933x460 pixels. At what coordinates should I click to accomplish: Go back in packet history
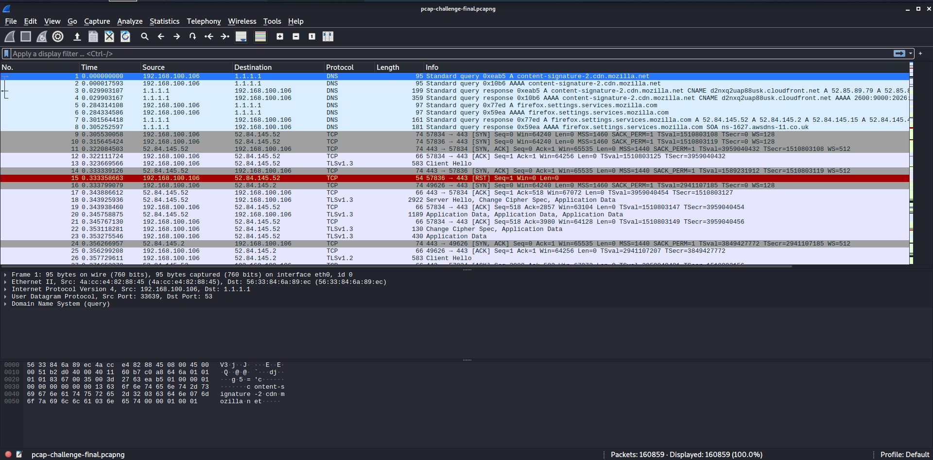(161, 36)
